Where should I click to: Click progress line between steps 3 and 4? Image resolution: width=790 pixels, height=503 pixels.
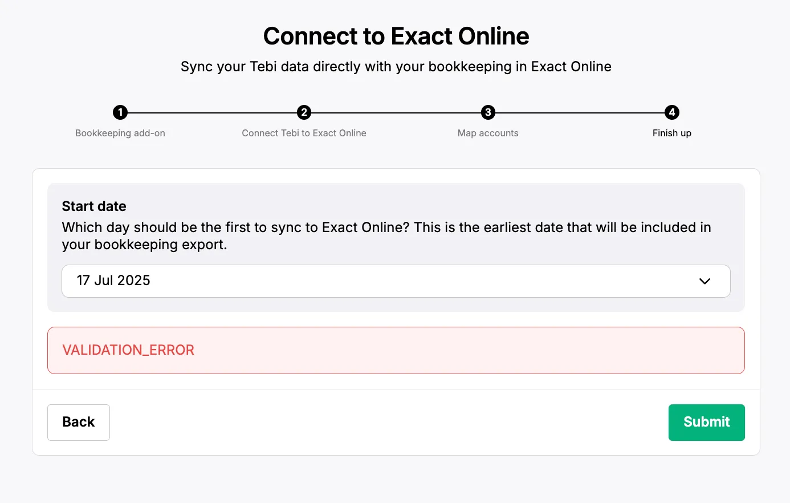(580, 113)
